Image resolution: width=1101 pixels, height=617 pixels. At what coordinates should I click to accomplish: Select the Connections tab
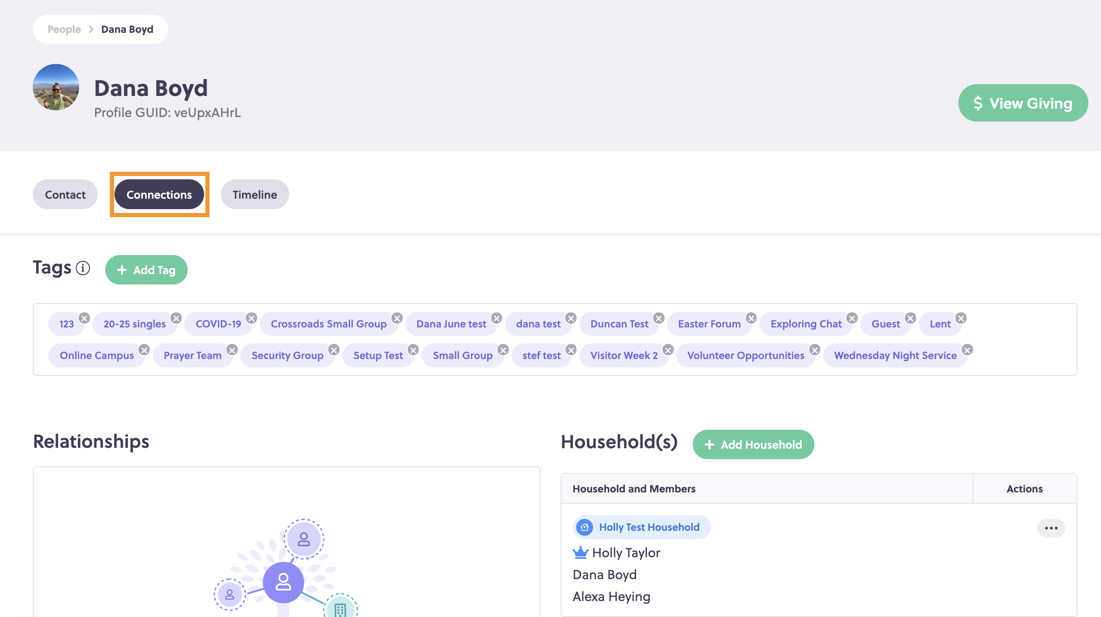coord(159,194)
